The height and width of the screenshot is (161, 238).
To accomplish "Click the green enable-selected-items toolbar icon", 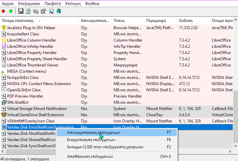I will 11,11.
